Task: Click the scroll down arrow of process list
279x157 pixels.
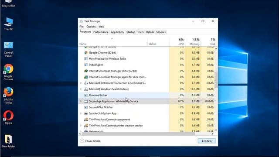Action: pyautogui.click(x=216, y=130)
